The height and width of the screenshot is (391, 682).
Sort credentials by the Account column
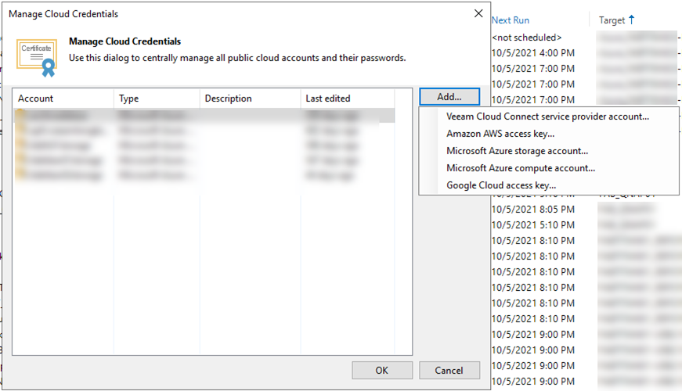tap(63, 99)
